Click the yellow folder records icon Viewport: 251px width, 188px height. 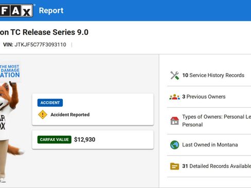(x=174, y=166)
